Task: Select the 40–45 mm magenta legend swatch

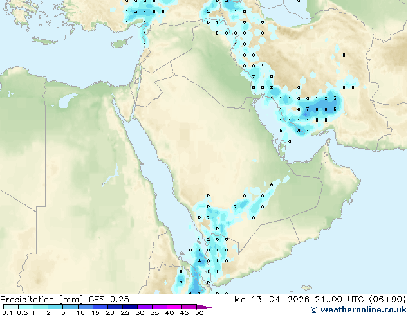Action: coord(174,307)
